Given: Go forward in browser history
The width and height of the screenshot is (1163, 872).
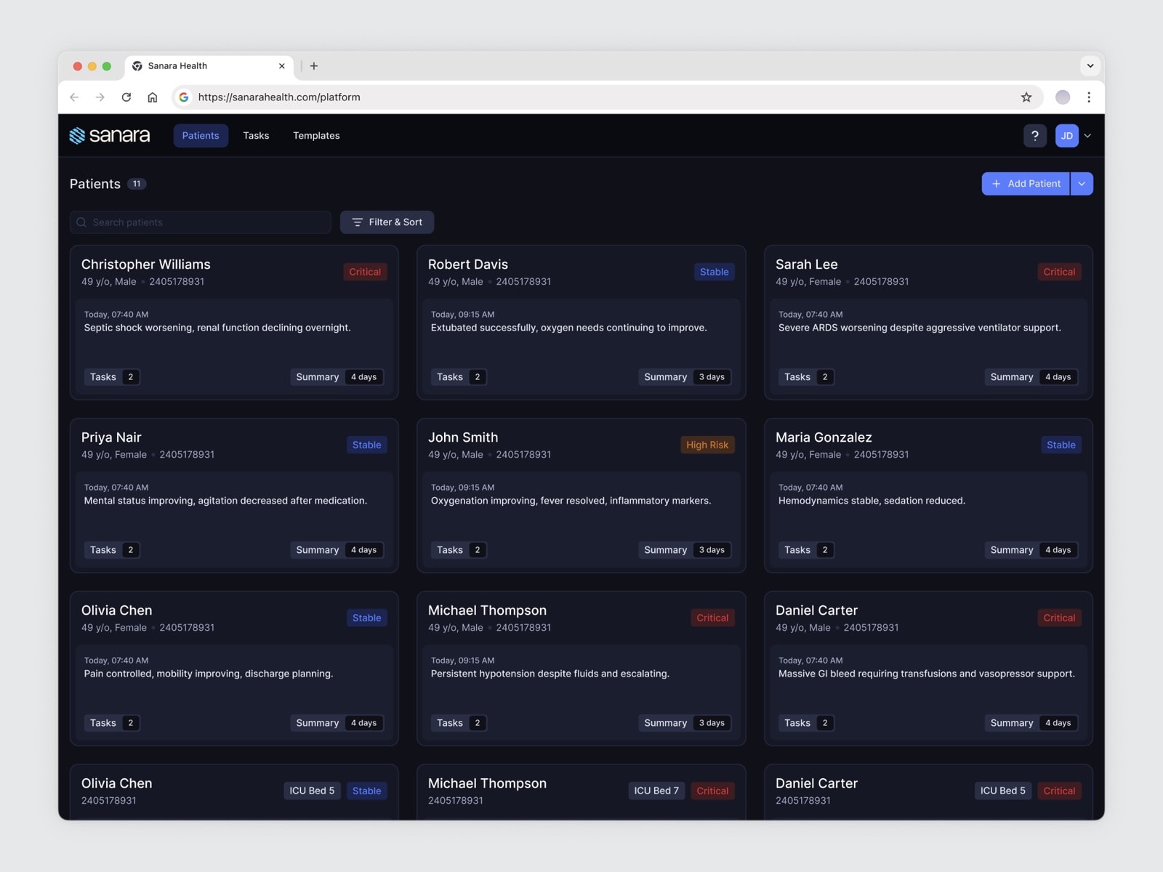Looking at the screenshot, I should [x=100, y=97].
